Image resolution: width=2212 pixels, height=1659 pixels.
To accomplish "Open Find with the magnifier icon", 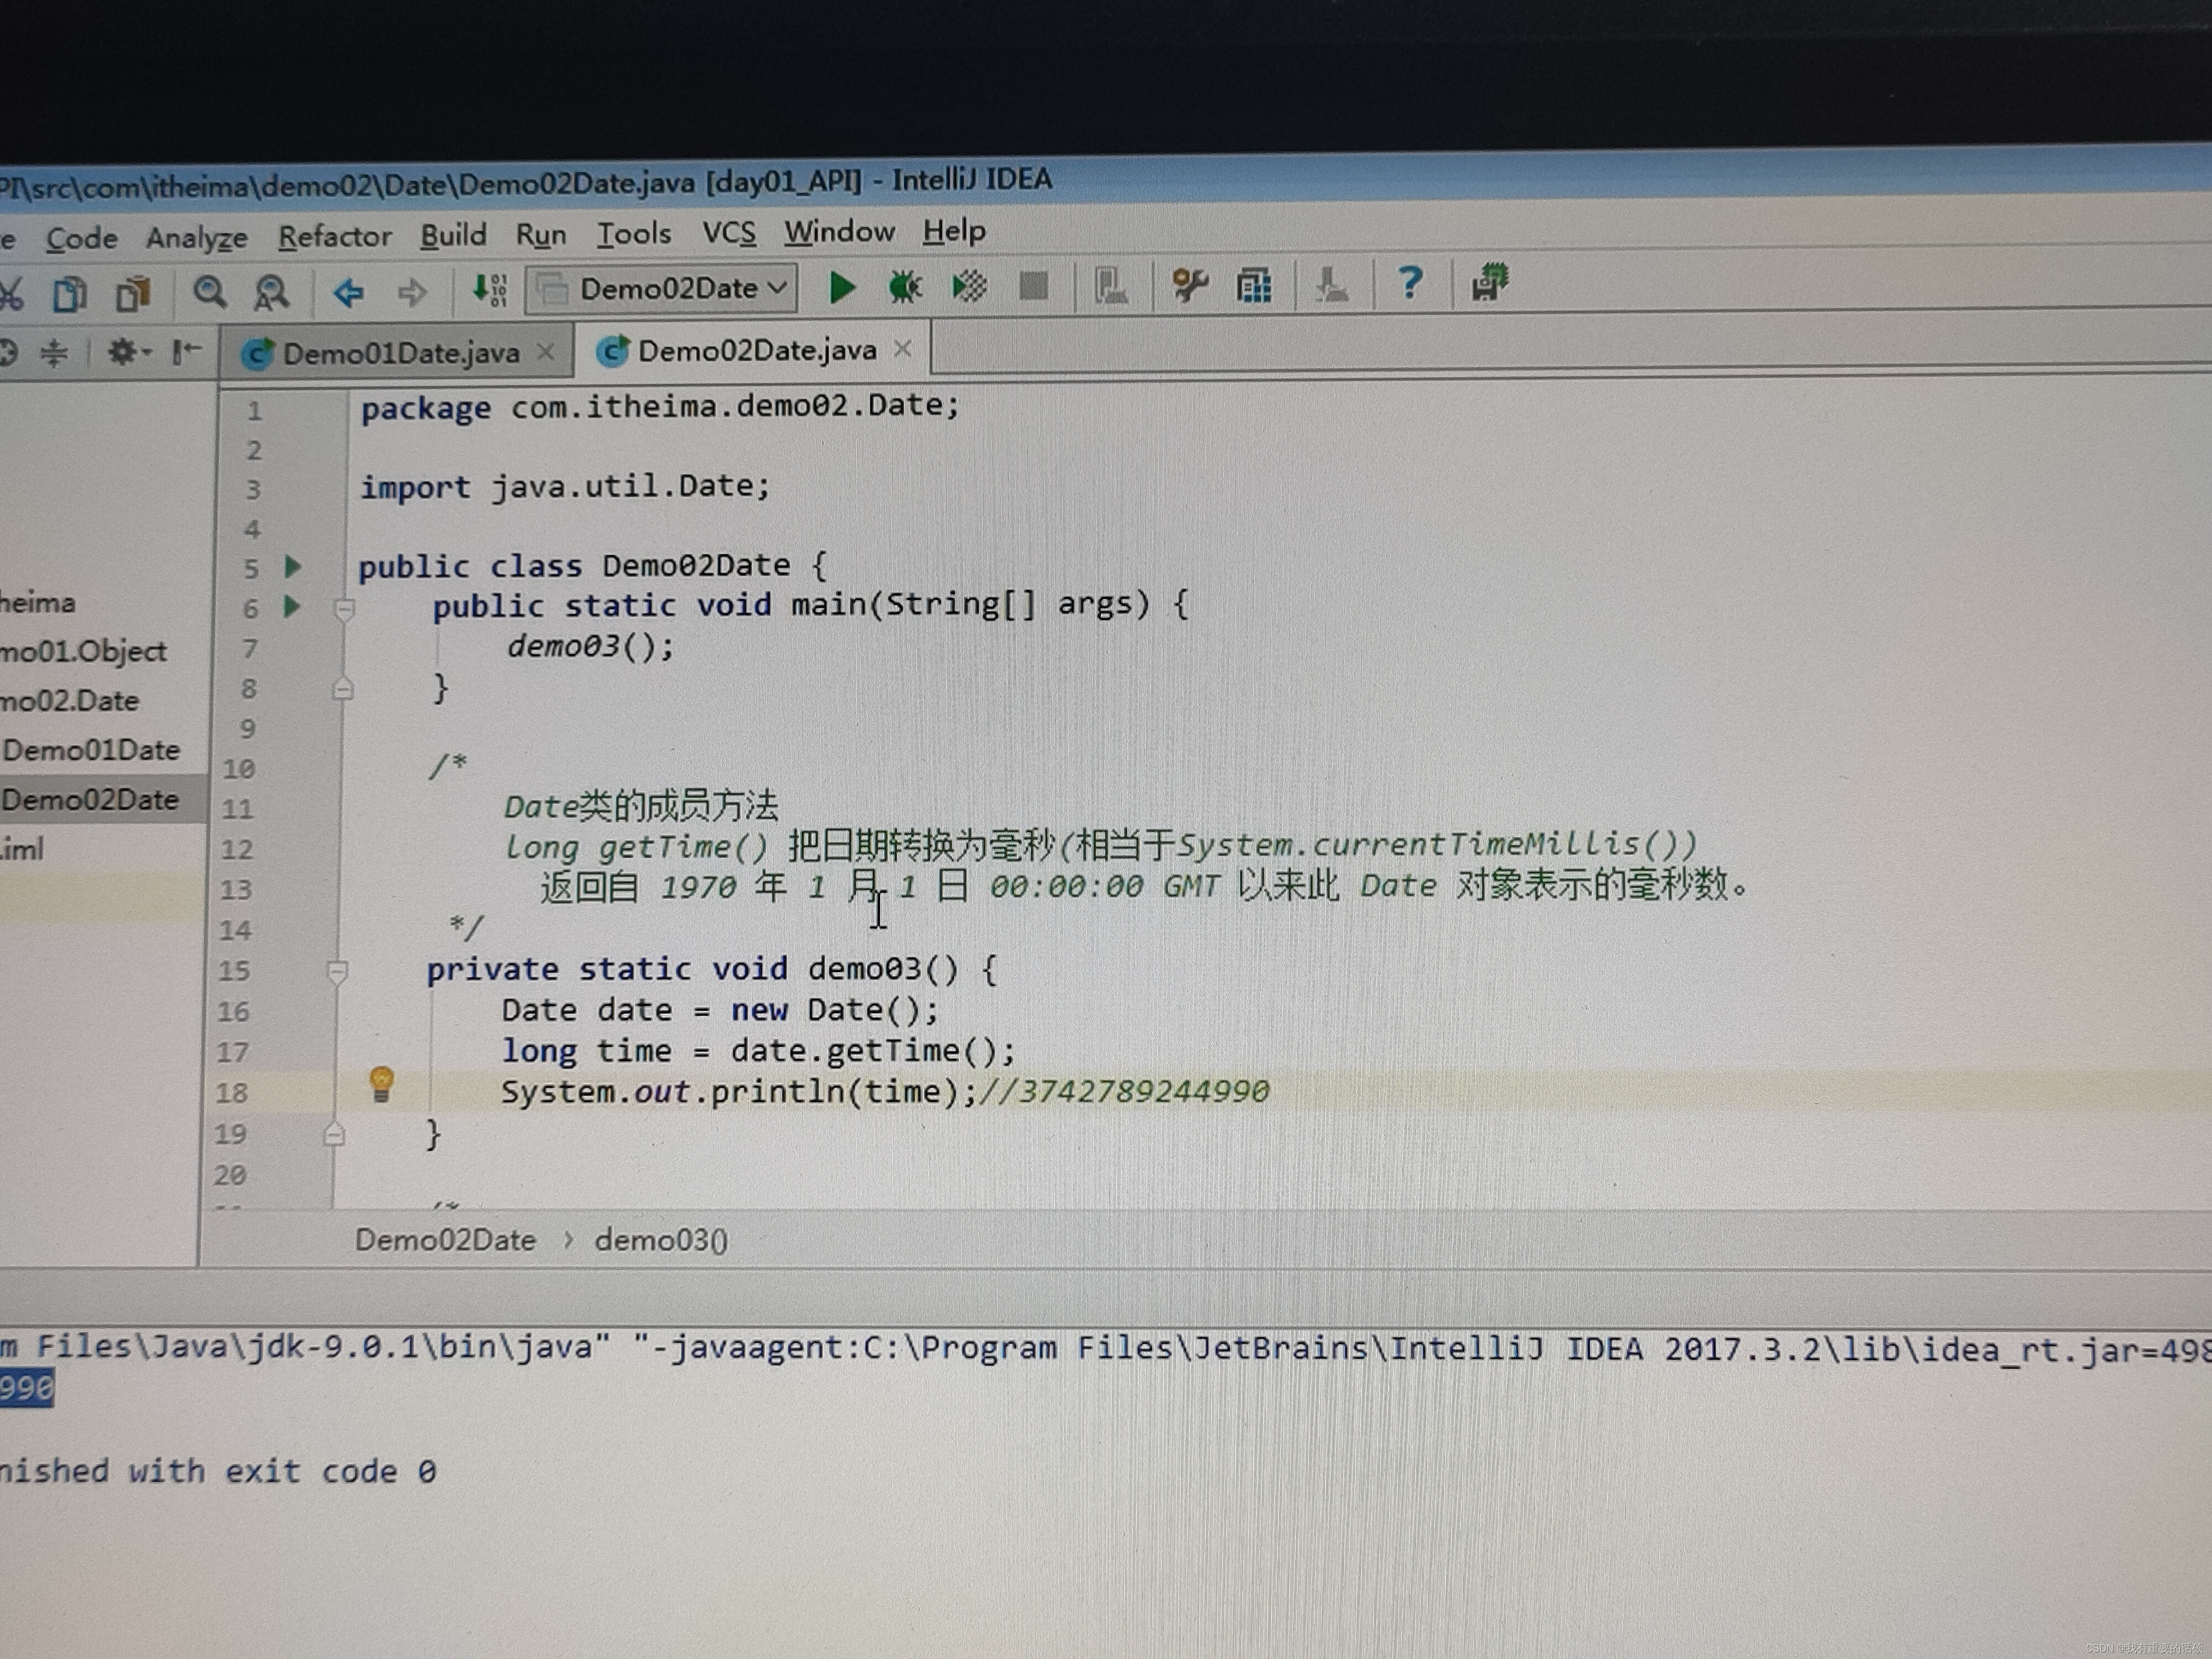I will click(x=209, y=293).
